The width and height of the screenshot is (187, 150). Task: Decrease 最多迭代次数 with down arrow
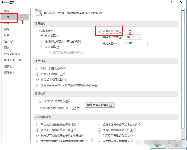coord(139,38)
